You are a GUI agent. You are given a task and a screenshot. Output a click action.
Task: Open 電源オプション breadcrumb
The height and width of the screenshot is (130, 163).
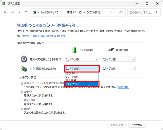[75, 12]
